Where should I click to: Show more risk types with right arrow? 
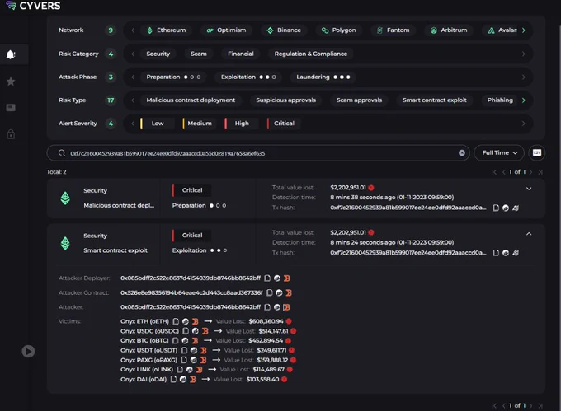pos(523,100)
